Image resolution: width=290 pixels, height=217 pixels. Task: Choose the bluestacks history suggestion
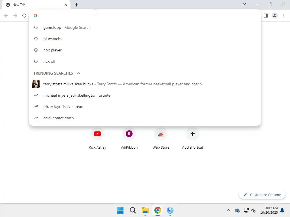point(145,39)
